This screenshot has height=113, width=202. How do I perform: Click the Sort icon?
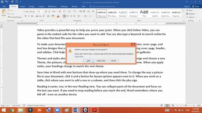[89, 12]
